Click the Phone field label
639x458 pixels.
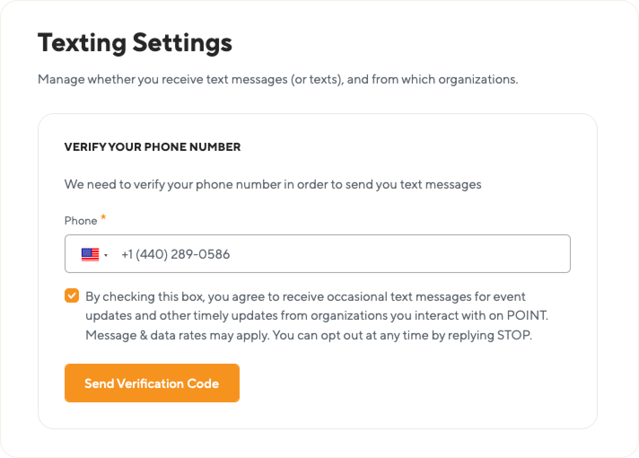pyautogui.click(x=81, y=220)
